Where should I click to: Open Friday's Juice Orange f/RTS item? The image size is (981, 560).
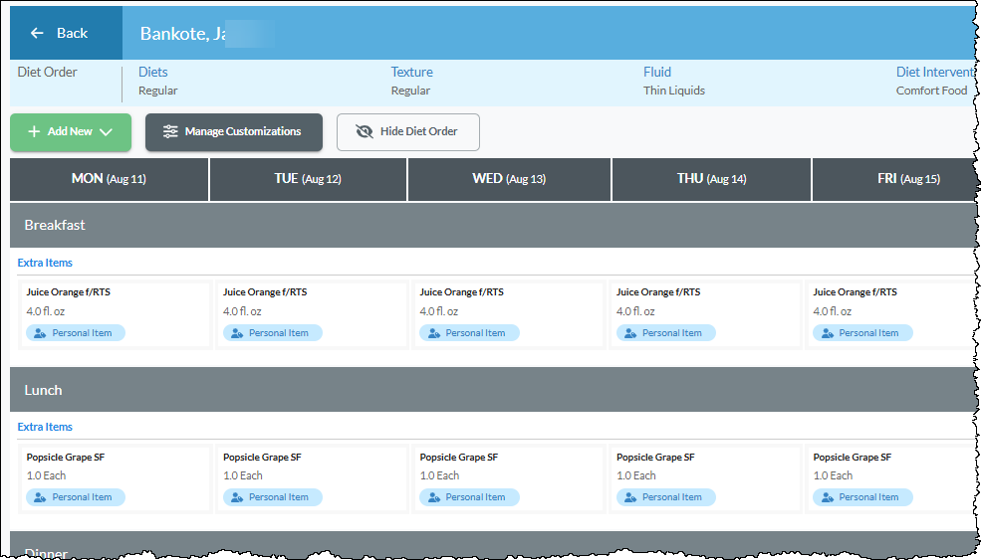point(856,291)
